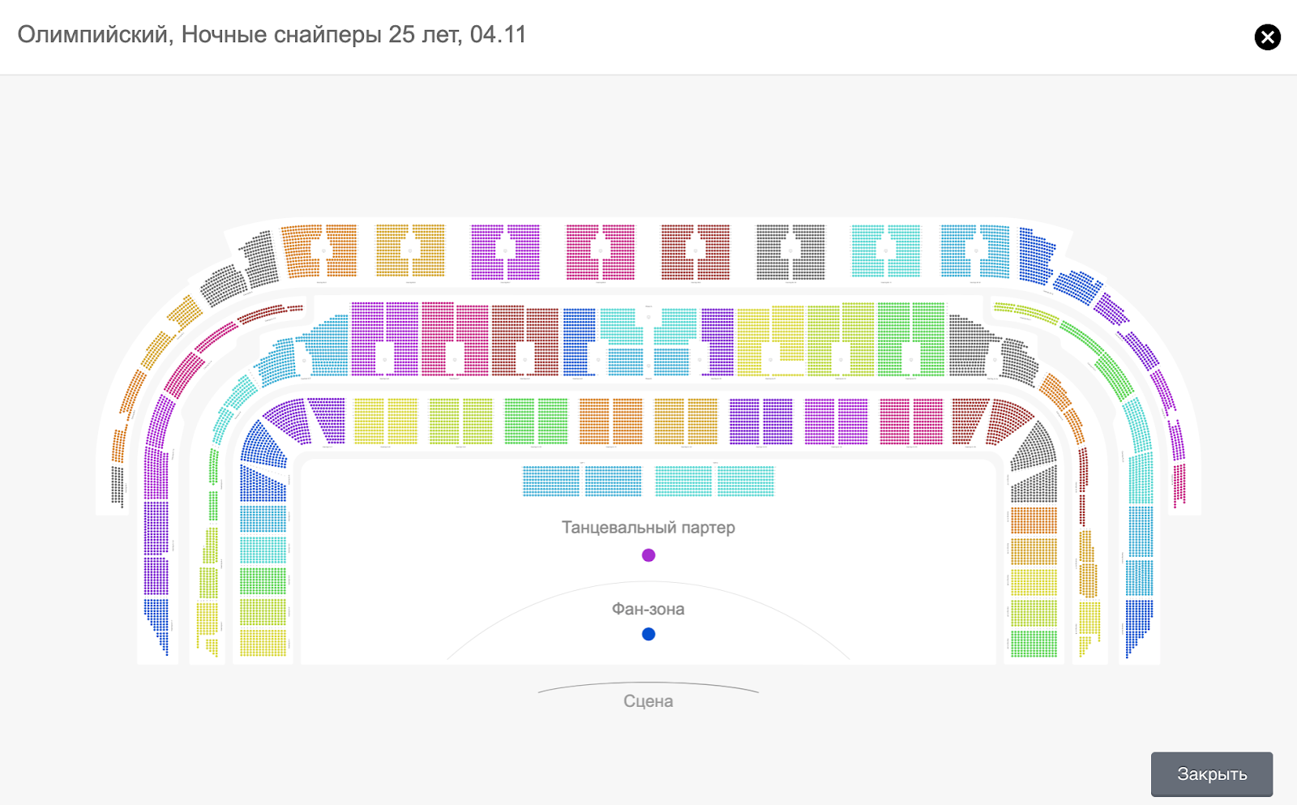Viewport: 1297px width, 805px height.
Task: Select the purple Танцевальный партер marker dot
Action: pos(648,555)
